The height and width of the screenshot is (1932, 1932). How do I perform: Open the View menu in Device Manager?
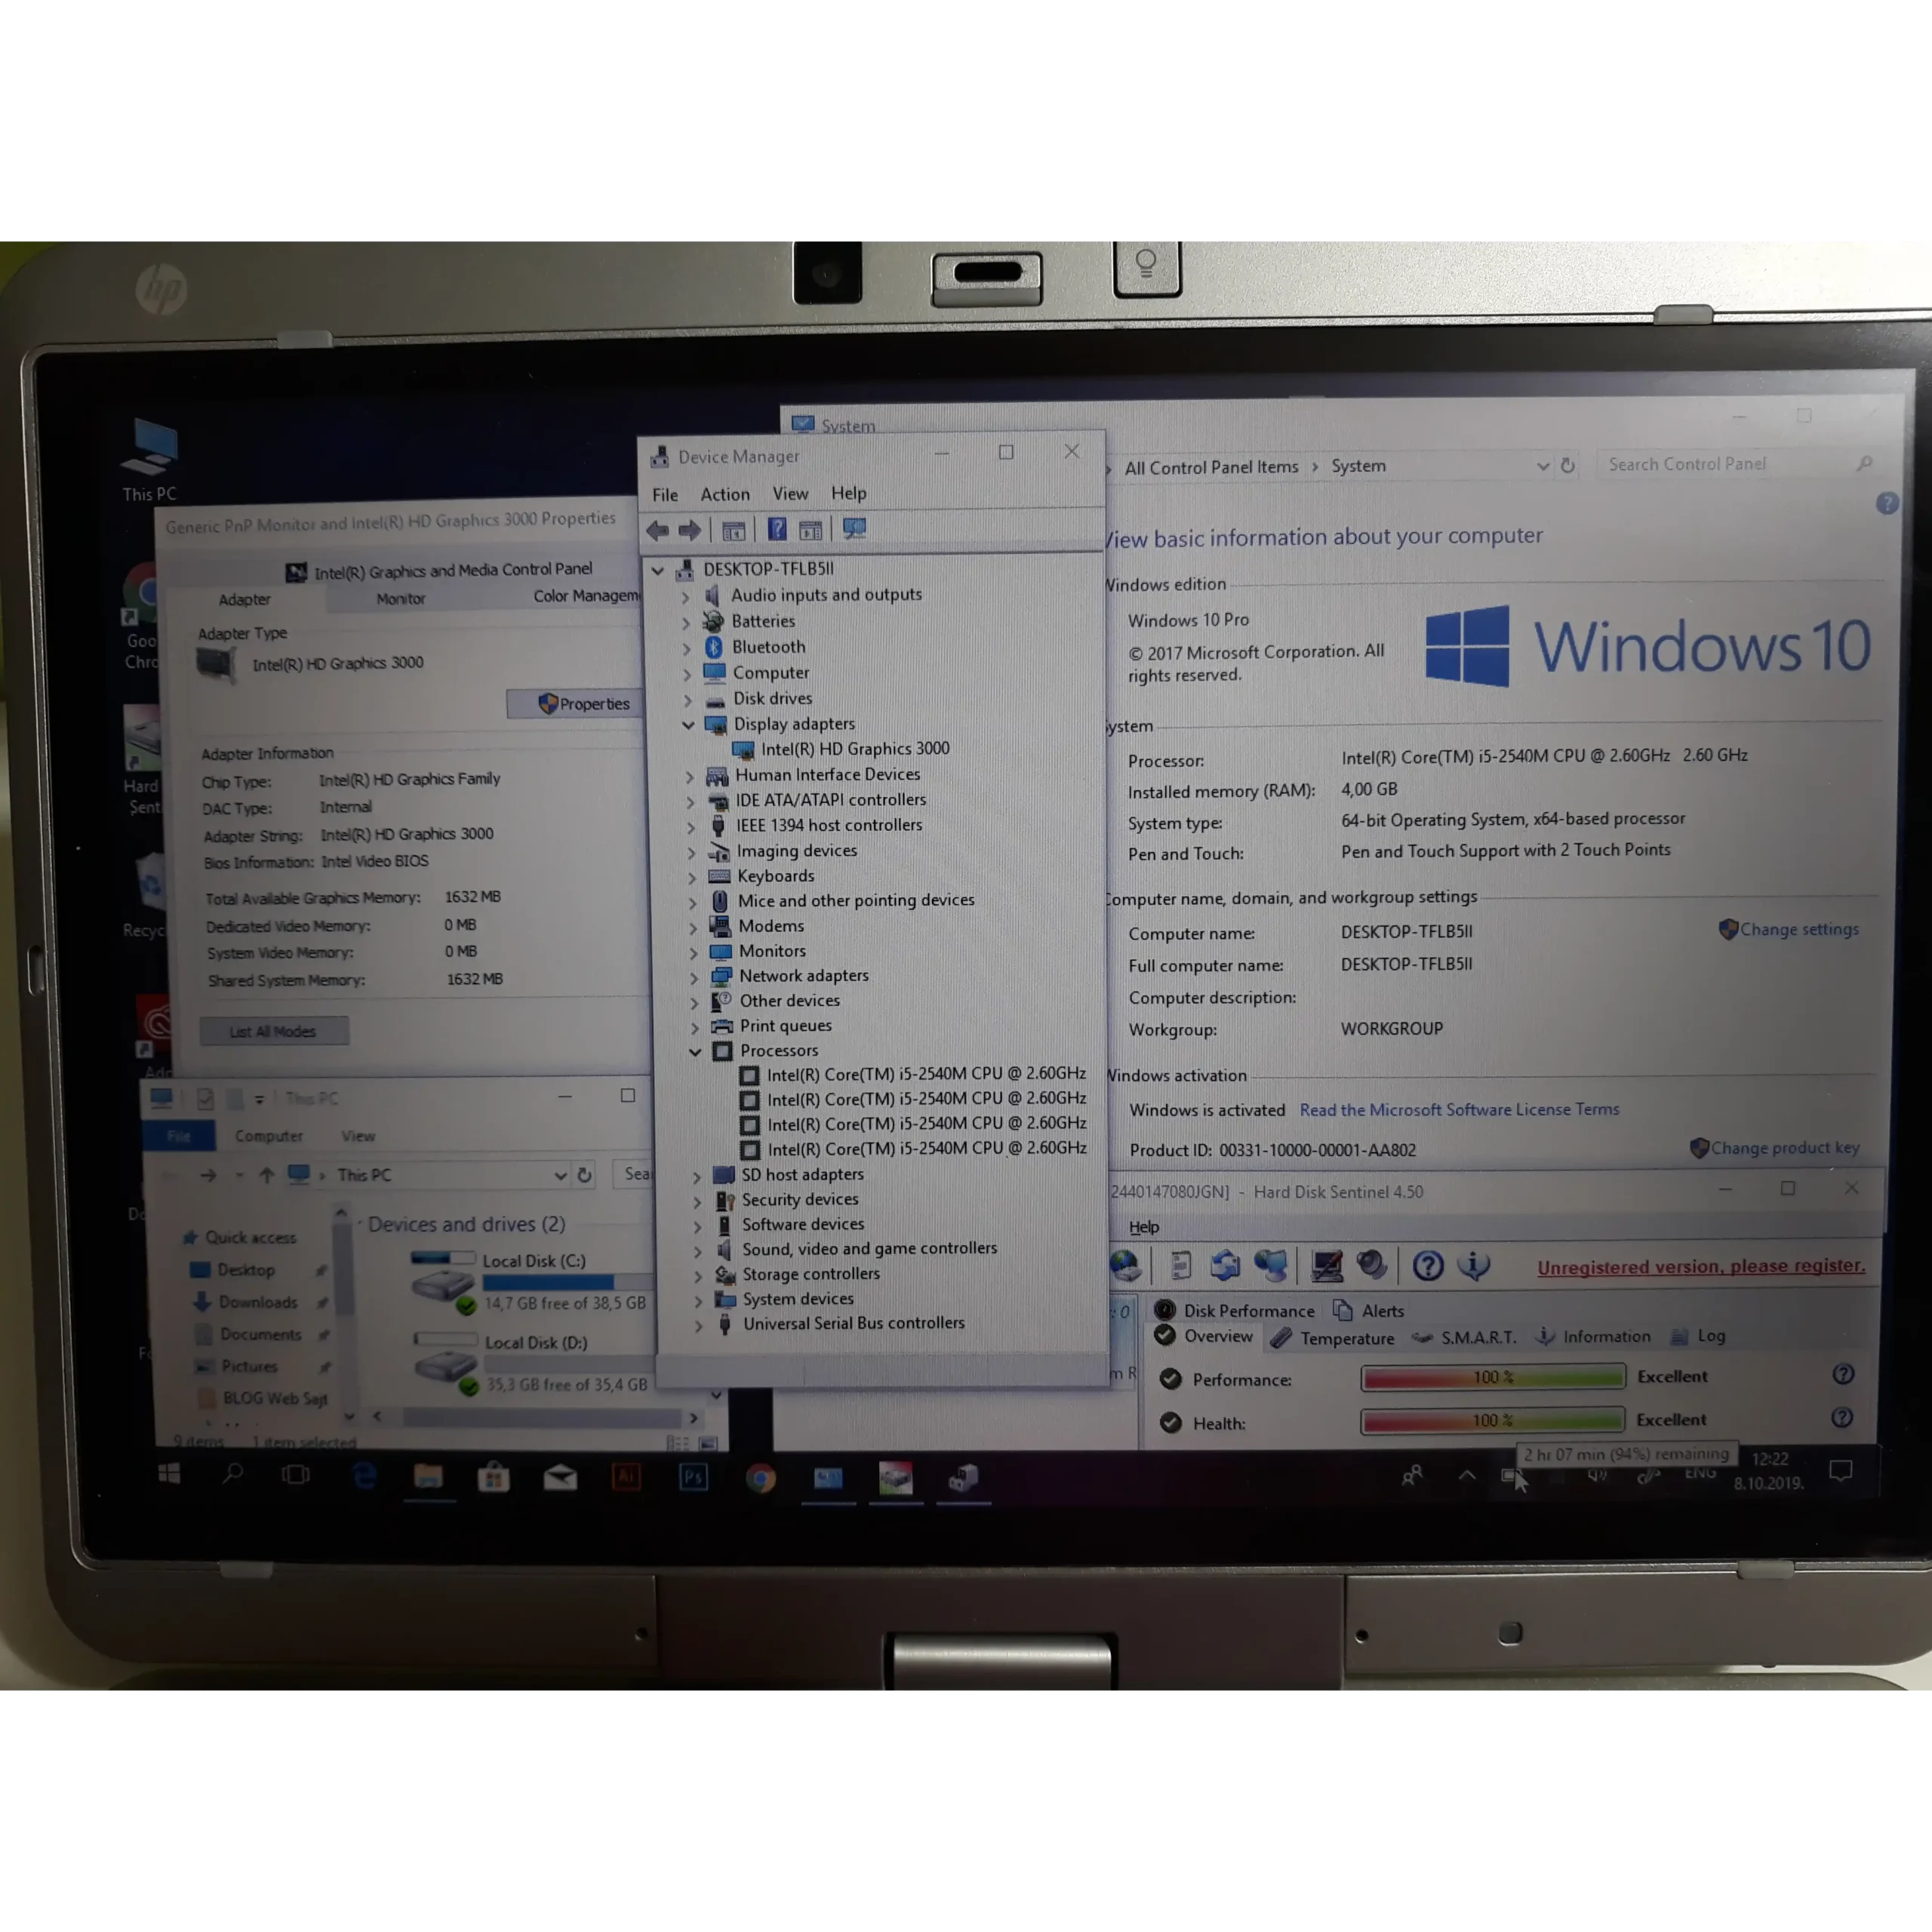pos(789,494)
